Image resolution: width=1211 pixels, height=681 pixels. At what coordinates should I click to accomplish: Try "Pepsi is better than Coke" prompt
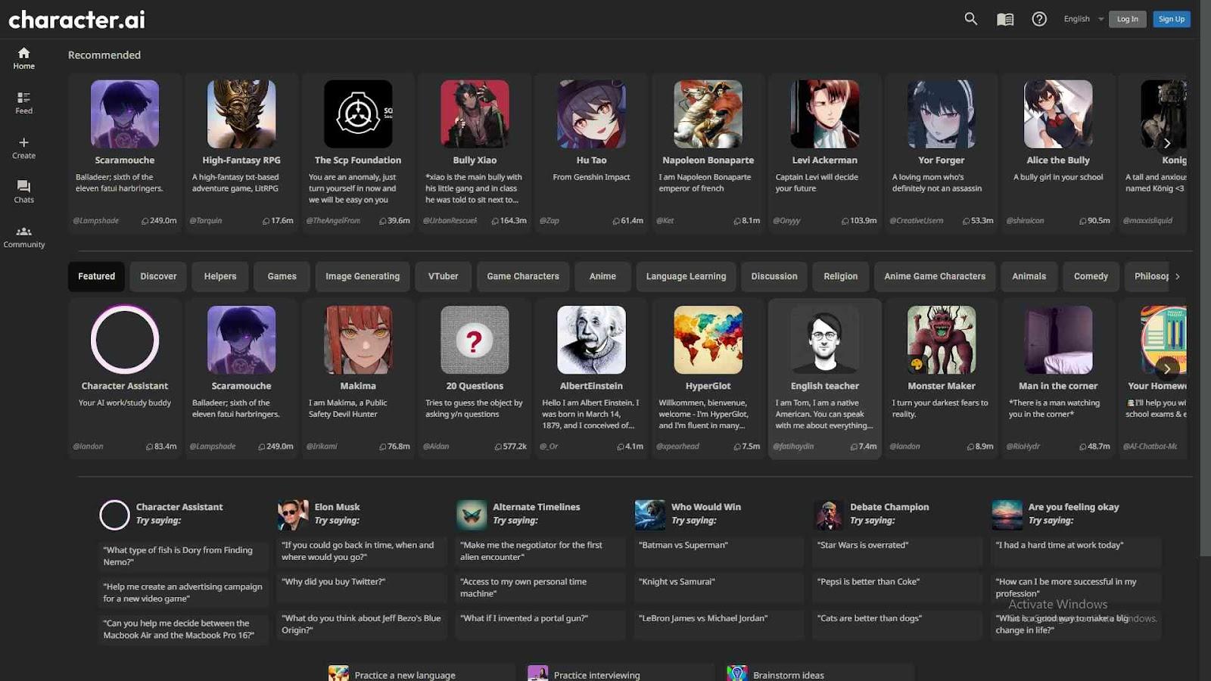click(898, 588)
